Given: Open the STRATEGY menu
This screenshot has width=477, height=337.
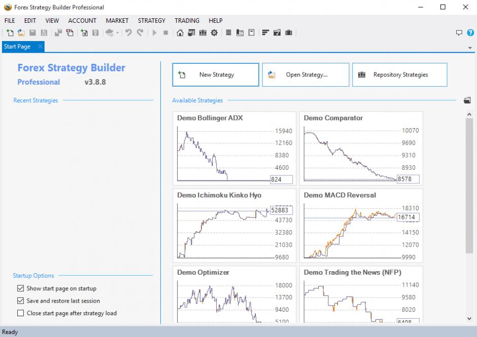Looking at the screenshot, I should (152, 21).
